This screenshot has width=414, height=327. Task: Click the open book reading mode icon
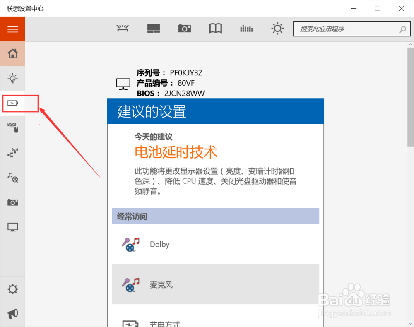215,28
